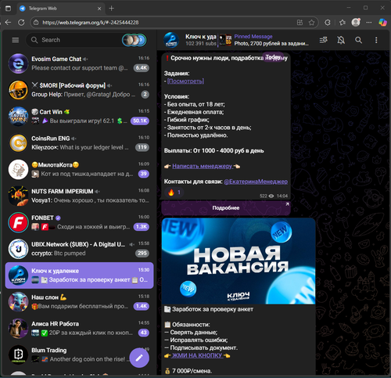Open the tab actions menu icon
Viewport: 391px width, 378px height.
(8, 9)
